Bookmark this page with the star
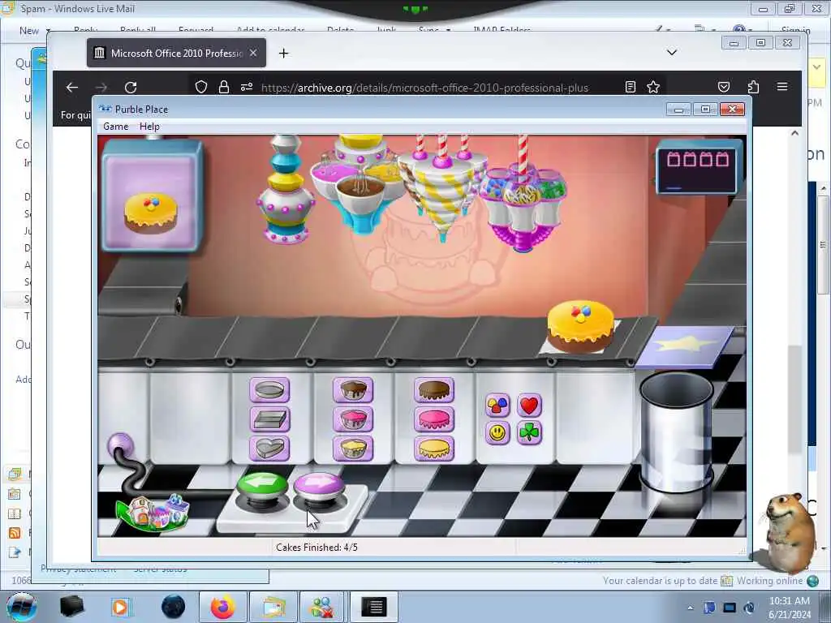831x623 pixels. [653, 88]
